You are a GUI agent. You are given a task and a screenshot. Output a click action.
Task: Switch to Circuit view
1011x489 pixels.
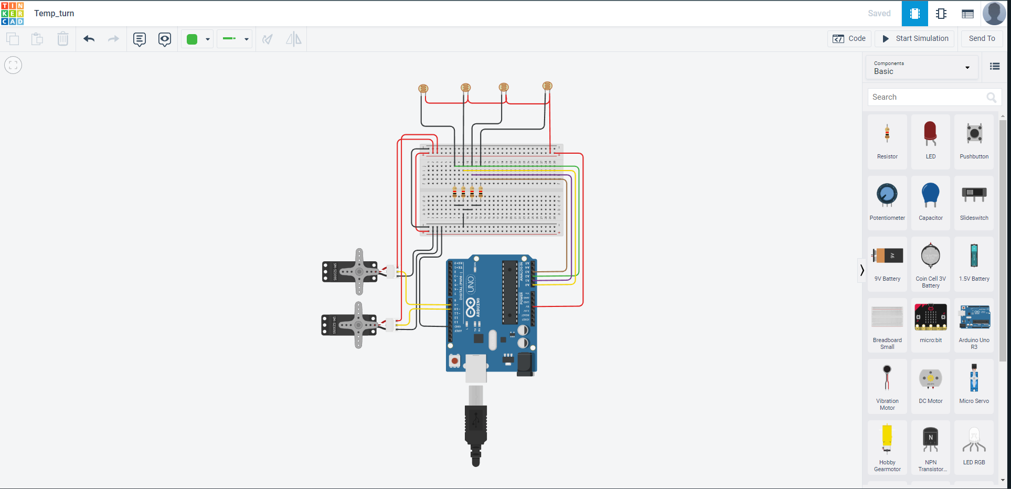point(914,14)
